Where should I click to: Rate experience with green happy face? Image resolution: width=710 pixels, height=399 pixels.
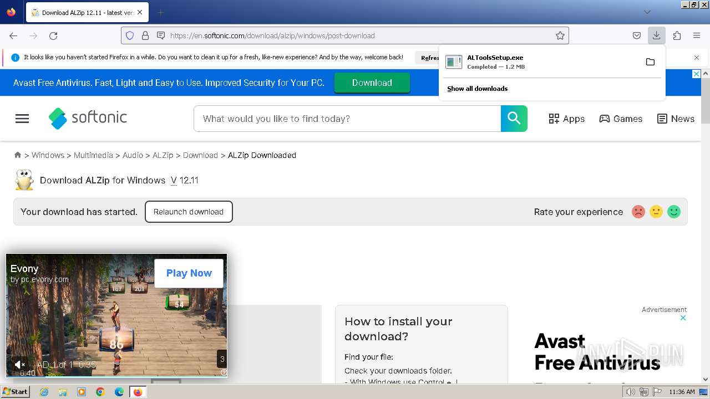coord(674,212)
